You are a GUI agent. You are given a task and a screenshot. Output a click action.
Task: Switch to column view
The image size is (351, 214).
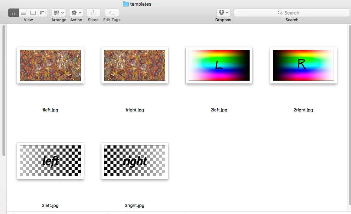(33, 13)
